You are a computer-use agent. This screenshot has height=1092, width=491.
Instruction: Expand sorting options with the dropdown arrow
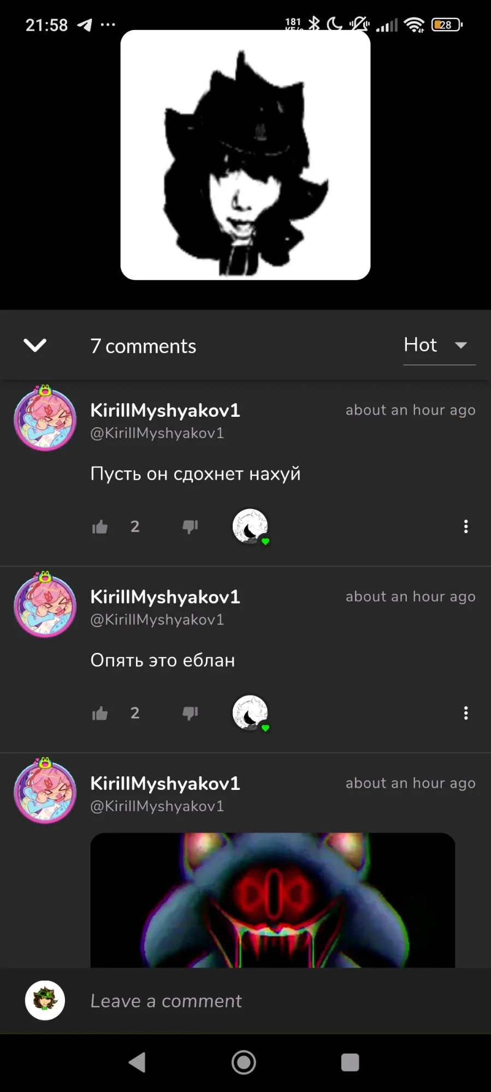pyautogui.click(x=461, y=345)
